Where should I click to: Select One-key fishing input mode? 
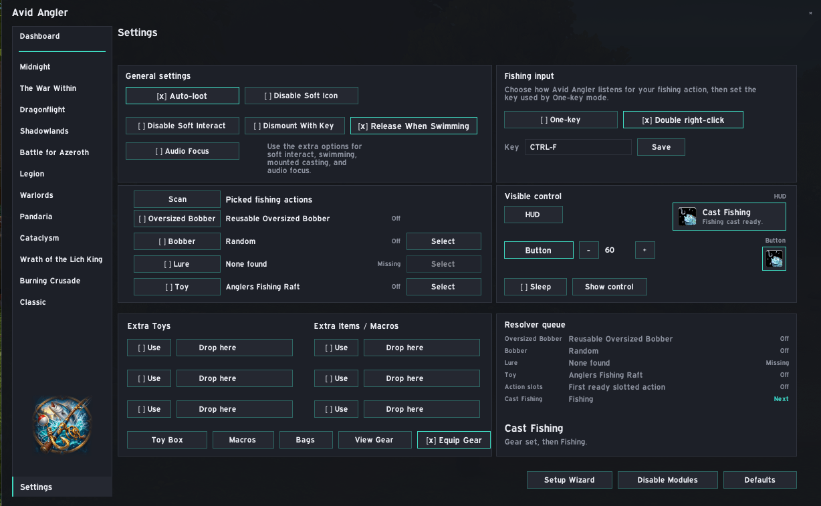coord(561,120)
